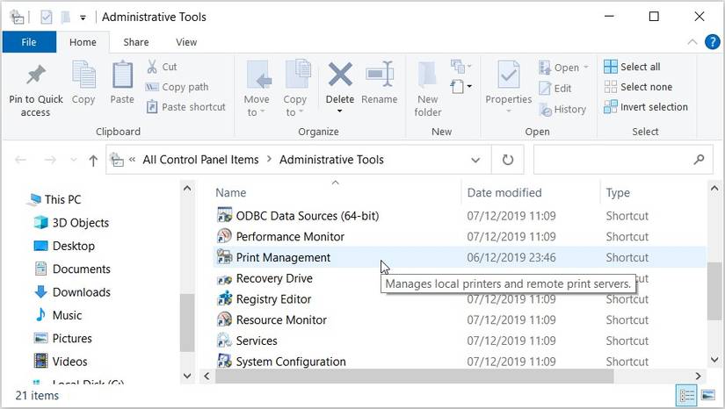Select the Print Management icon
The height and width of the screenshot is (409, 725).
(225, 256)
